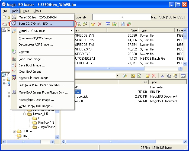189x151 pixels.
Task: Open the File menu
Action: [5, 11]
